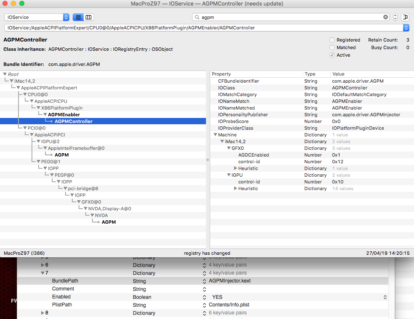414x319 pixels.
Task: Toggle the Registered checkbox
Action: pos(332,40)
